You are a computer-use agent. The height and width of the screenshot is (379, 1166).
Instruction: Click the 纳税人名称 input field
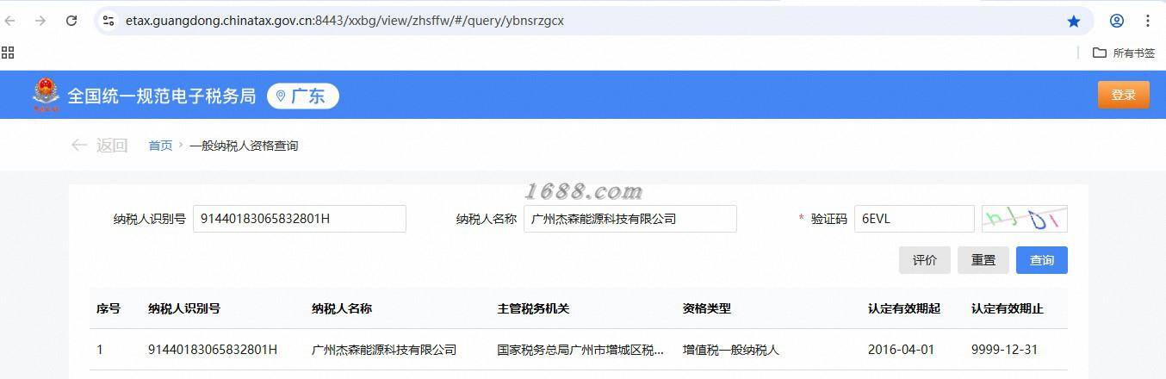tap(630, 219)
